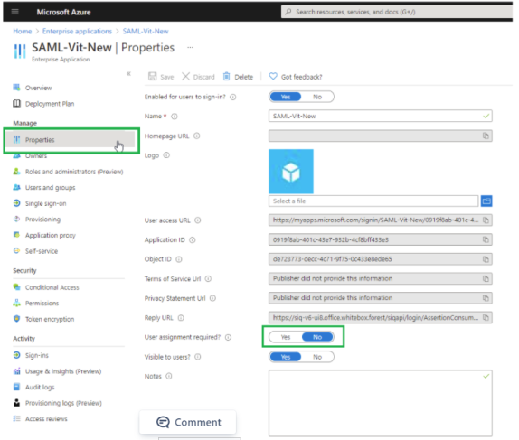Select Properties in the Manage section
Viewport: 519px width, 440px height.
point(71,140)
